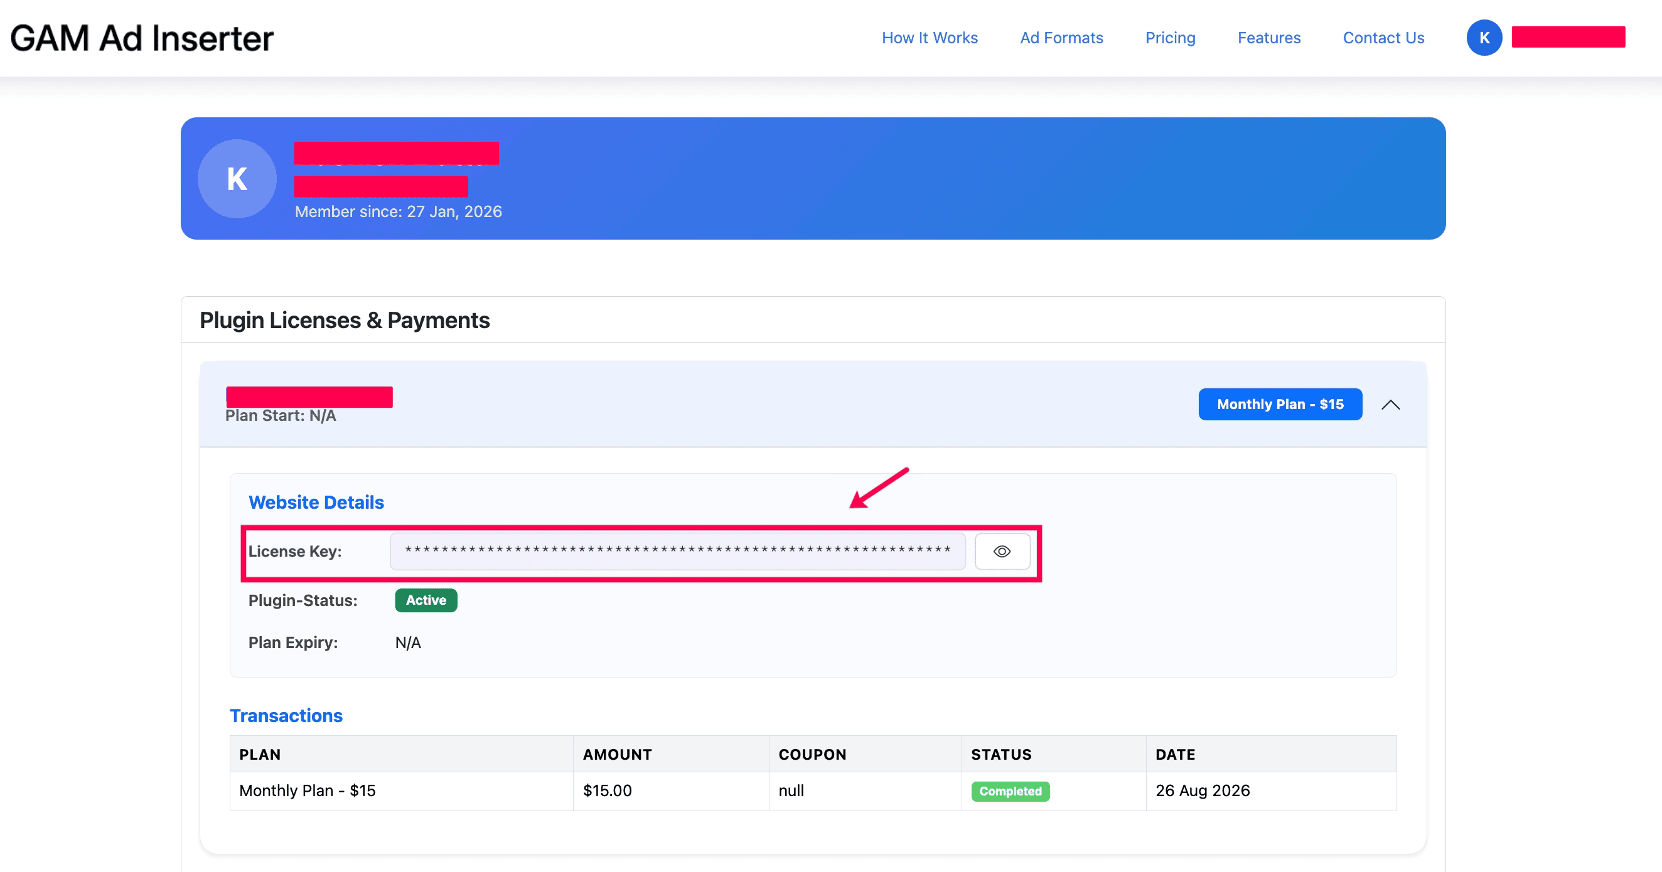Click the Monthly Plan - $15 table cell
This screenshot has height=872, width=1662.
click(401, 791)
